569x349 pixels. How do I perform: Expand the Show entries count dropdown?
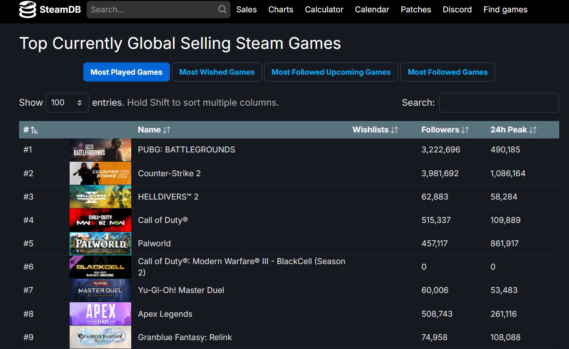(67, 103)
